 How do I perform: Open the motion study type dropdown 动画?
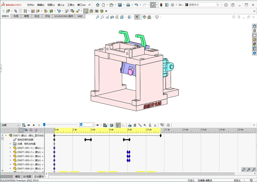click(10, 125)
